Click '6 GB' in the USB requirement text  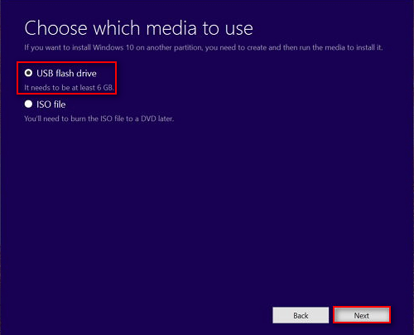[x=105, y=88]
